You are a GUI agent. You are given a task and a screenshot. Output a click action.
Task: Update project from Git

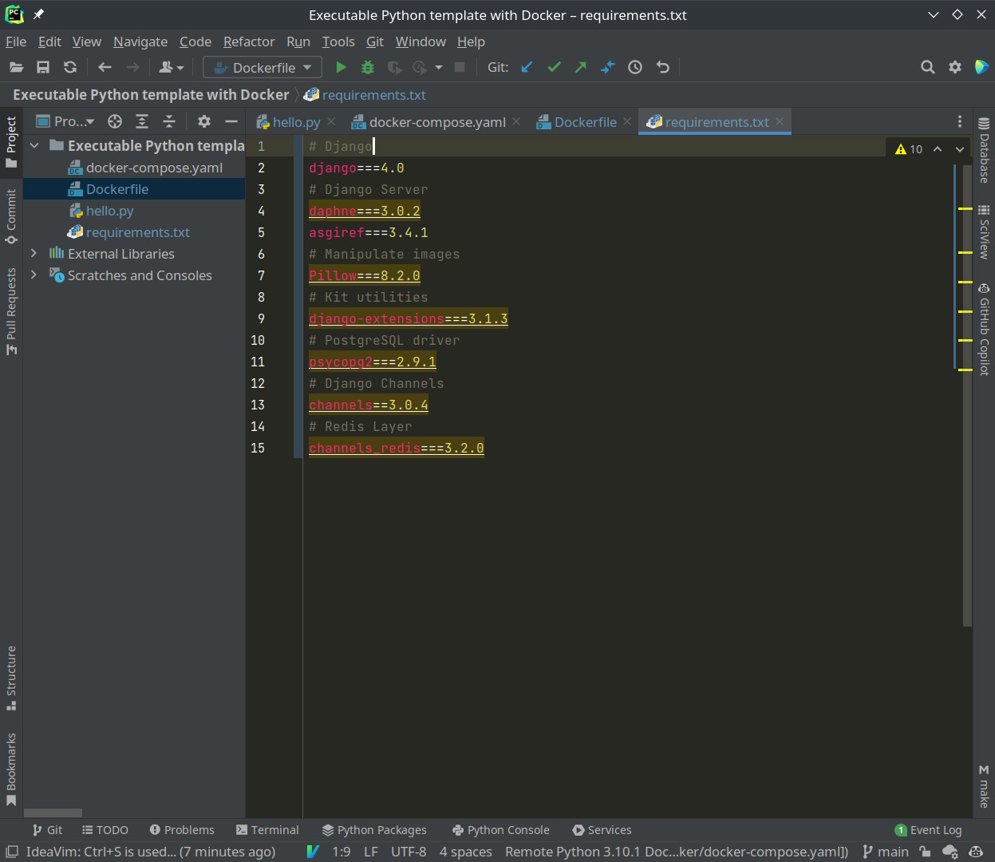(527, 68)
